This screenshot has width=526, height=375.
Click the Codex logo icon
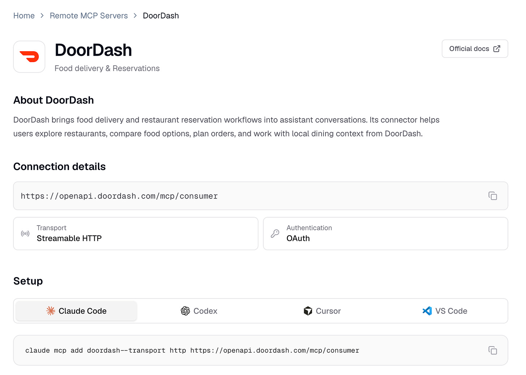click(x=185, y=311)
